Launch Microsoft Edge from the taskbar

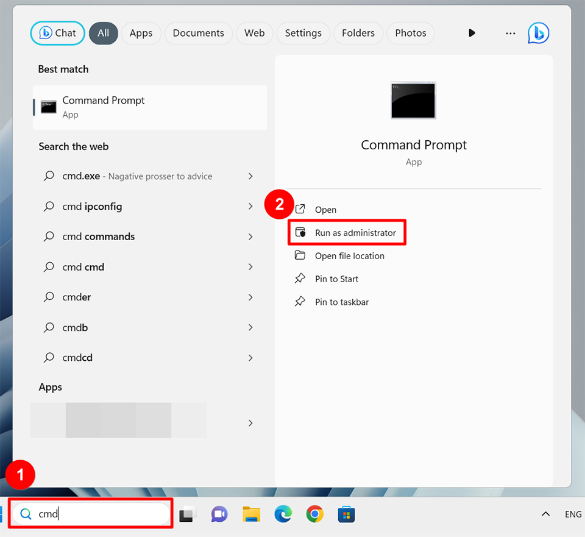click(x=283, y=514)
